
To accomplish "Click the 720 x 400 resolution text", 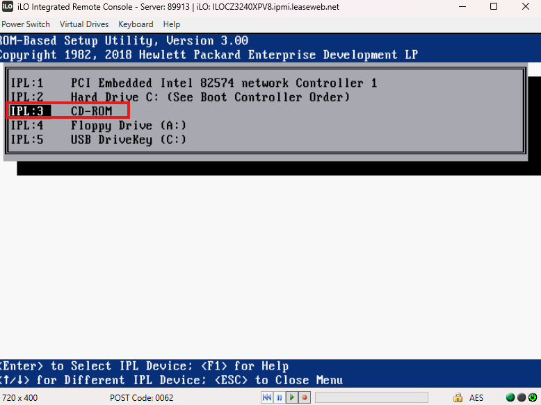I will pyautogui.click(x=20, y=398).
